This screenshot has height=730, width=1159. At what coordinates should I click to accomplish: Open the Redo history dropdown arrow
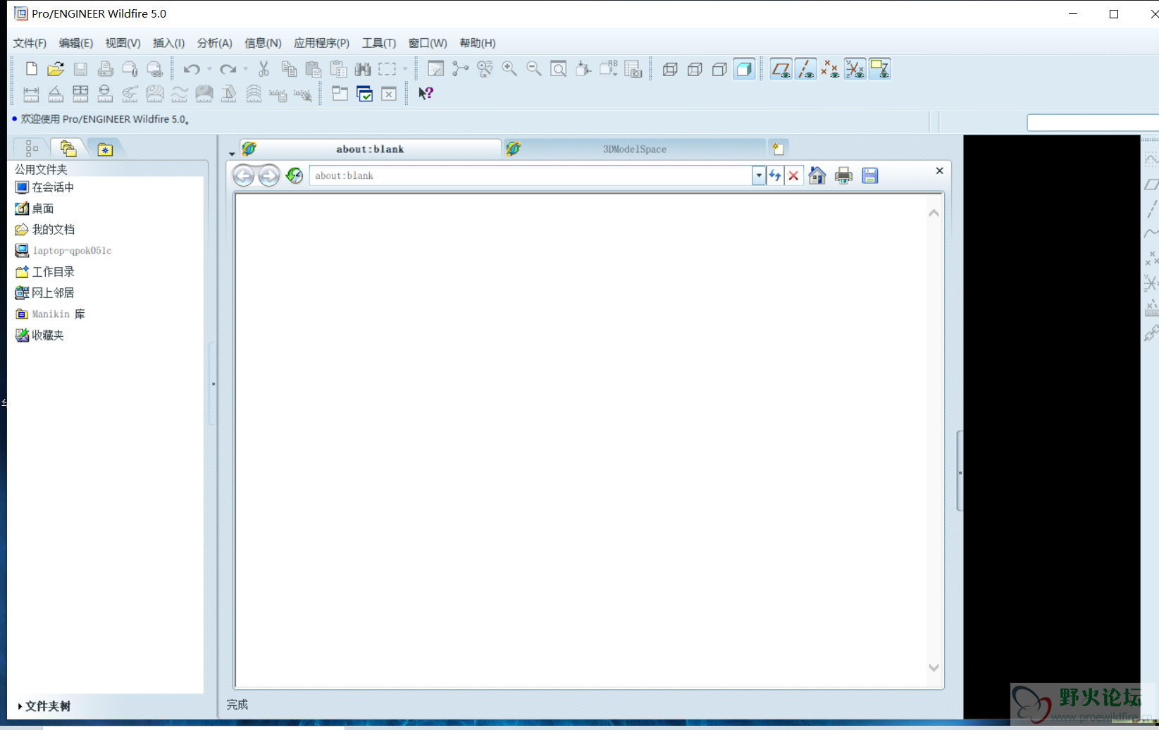(245, 69)
